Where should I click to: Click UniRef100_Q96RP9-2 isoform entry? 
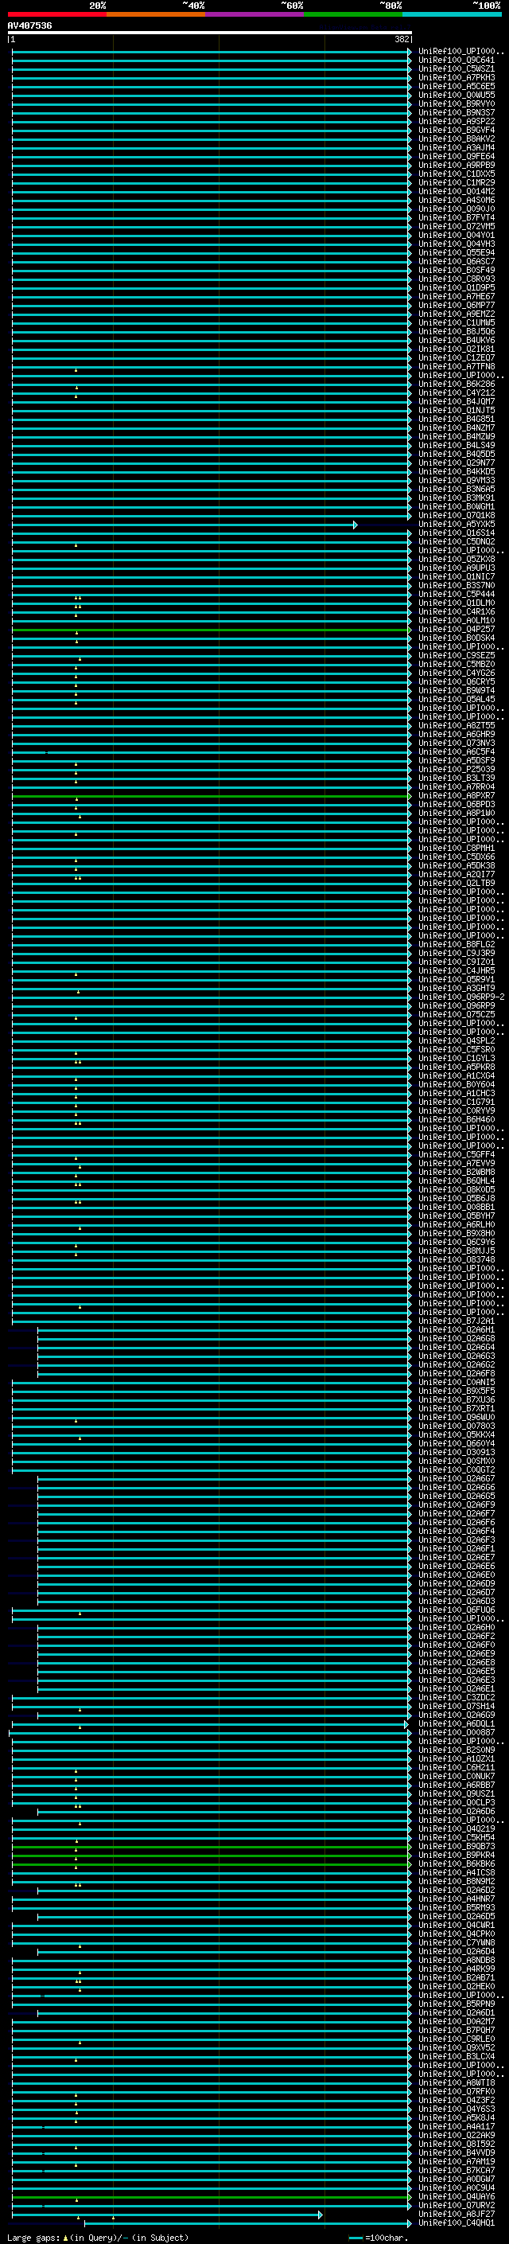(x=461, y=997)
